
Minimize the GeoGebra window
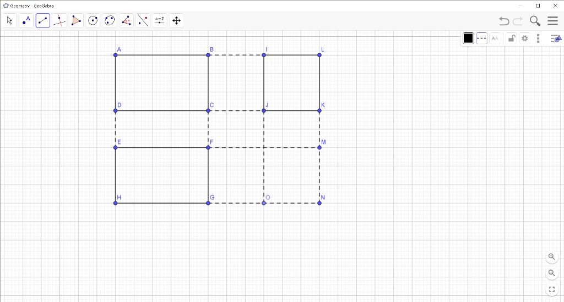click(521, 5)
